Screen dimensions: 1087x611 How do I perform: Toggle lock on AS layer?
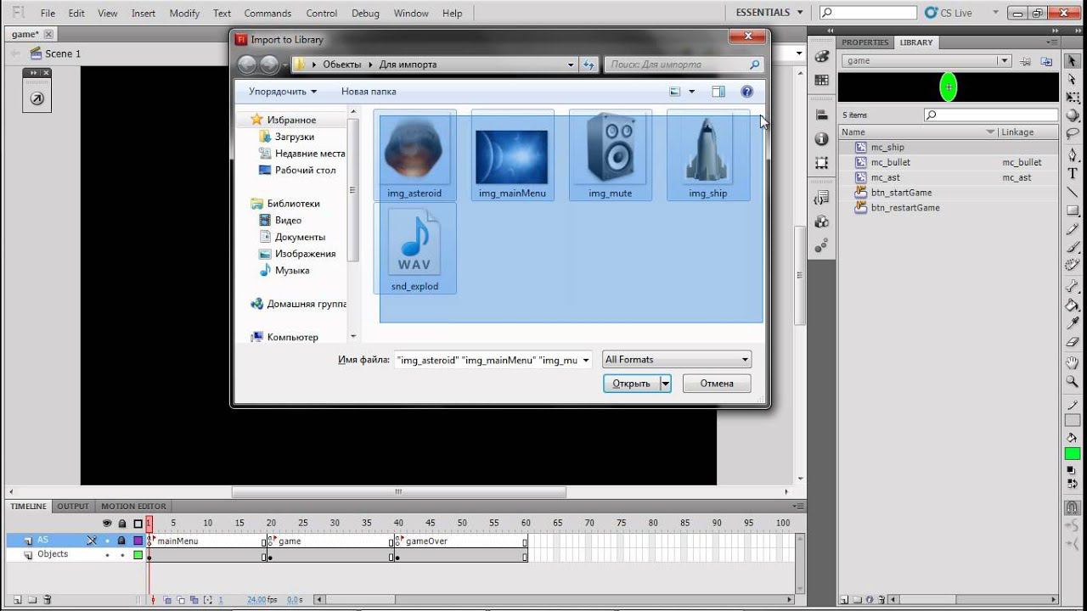coord(121,541)
